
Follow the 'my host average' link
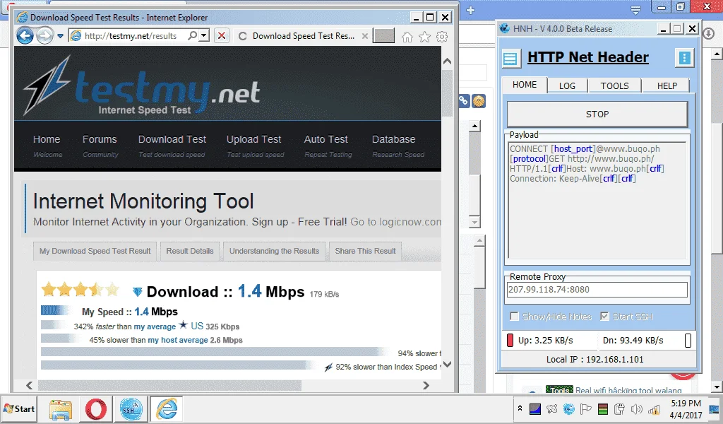click(178, 340)
